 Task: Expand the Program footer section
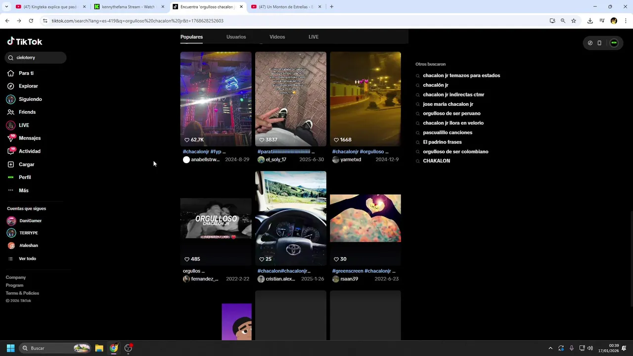[x=14, y=285]
